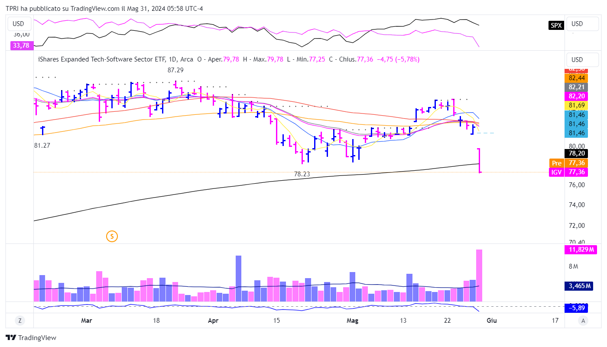
Task: Click the blue -5,89 indicator value label
Action: pos(581,308)
